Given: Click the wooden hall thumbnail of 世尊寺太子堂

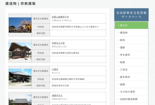Looking at the screenshot, I should point(20,51).
